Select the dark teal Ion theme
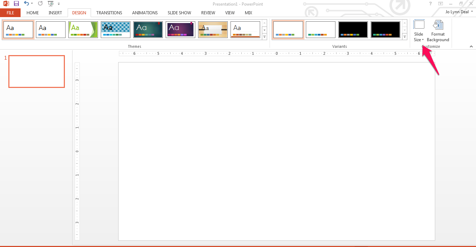The image size is (476, 247). tap(148, 29)
